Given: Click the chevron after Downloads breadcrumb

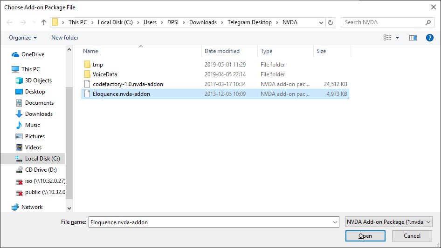Looking at the screenshot, I should [222, 22].
